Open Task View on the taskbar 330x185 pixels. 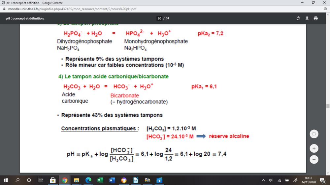[x=41, y=180]
